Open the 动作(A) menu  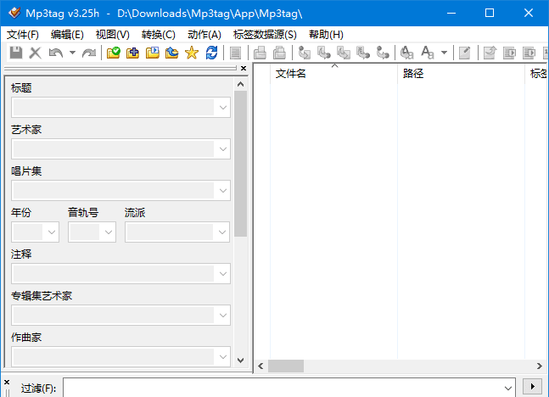pyautogui.click(x=204, y=35)
